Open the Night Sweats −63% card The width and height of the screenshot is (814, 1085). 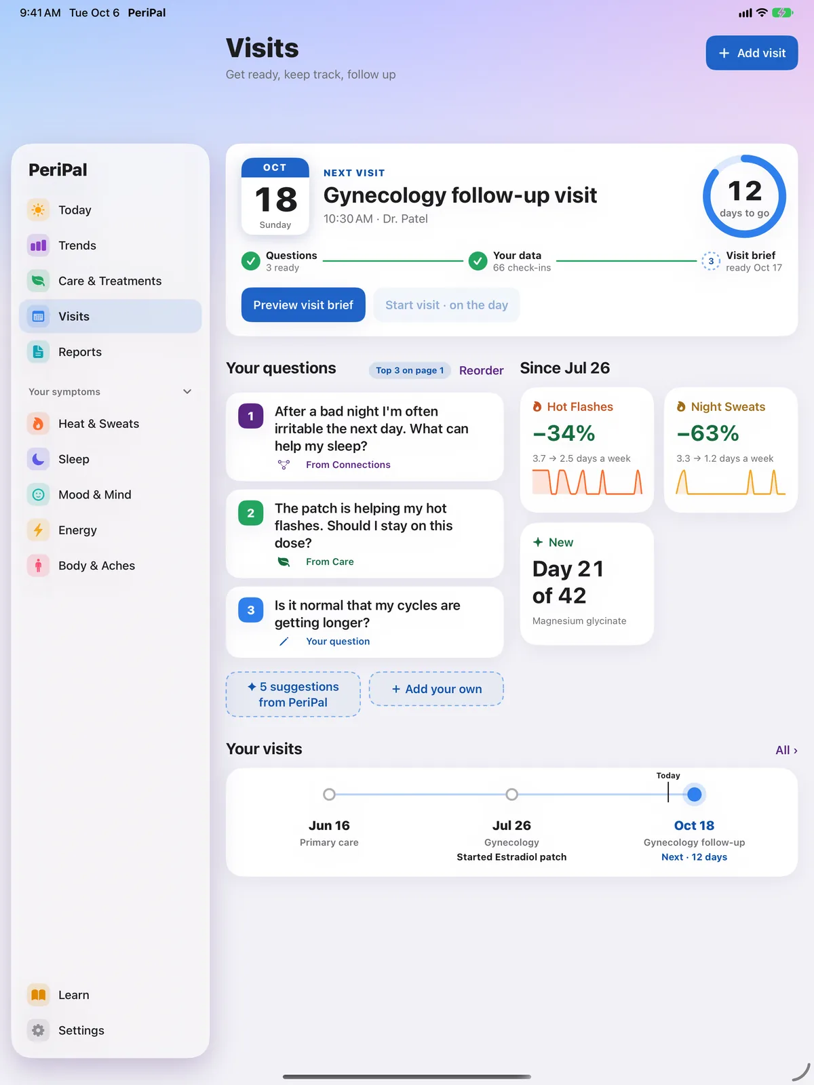[731, 450]
